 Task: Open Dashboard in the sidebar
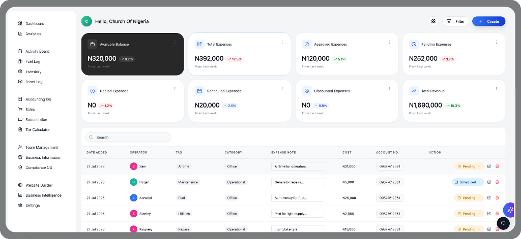(31, 23)
